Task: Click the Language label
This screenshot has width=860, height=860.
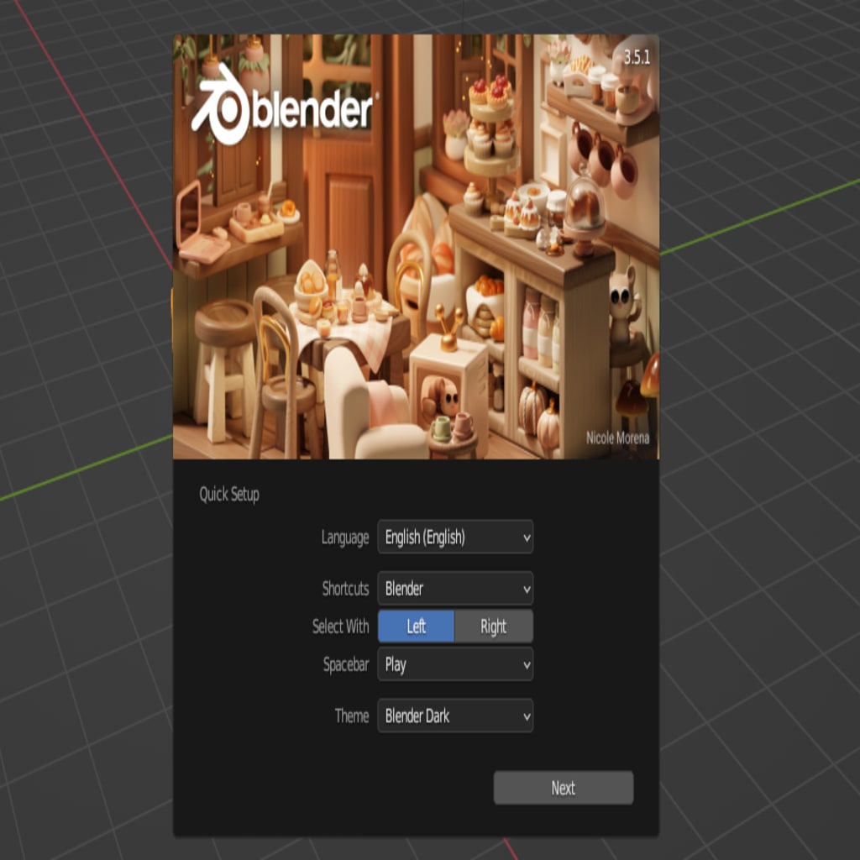Action: pyautogui.click(x=345, y=537)
